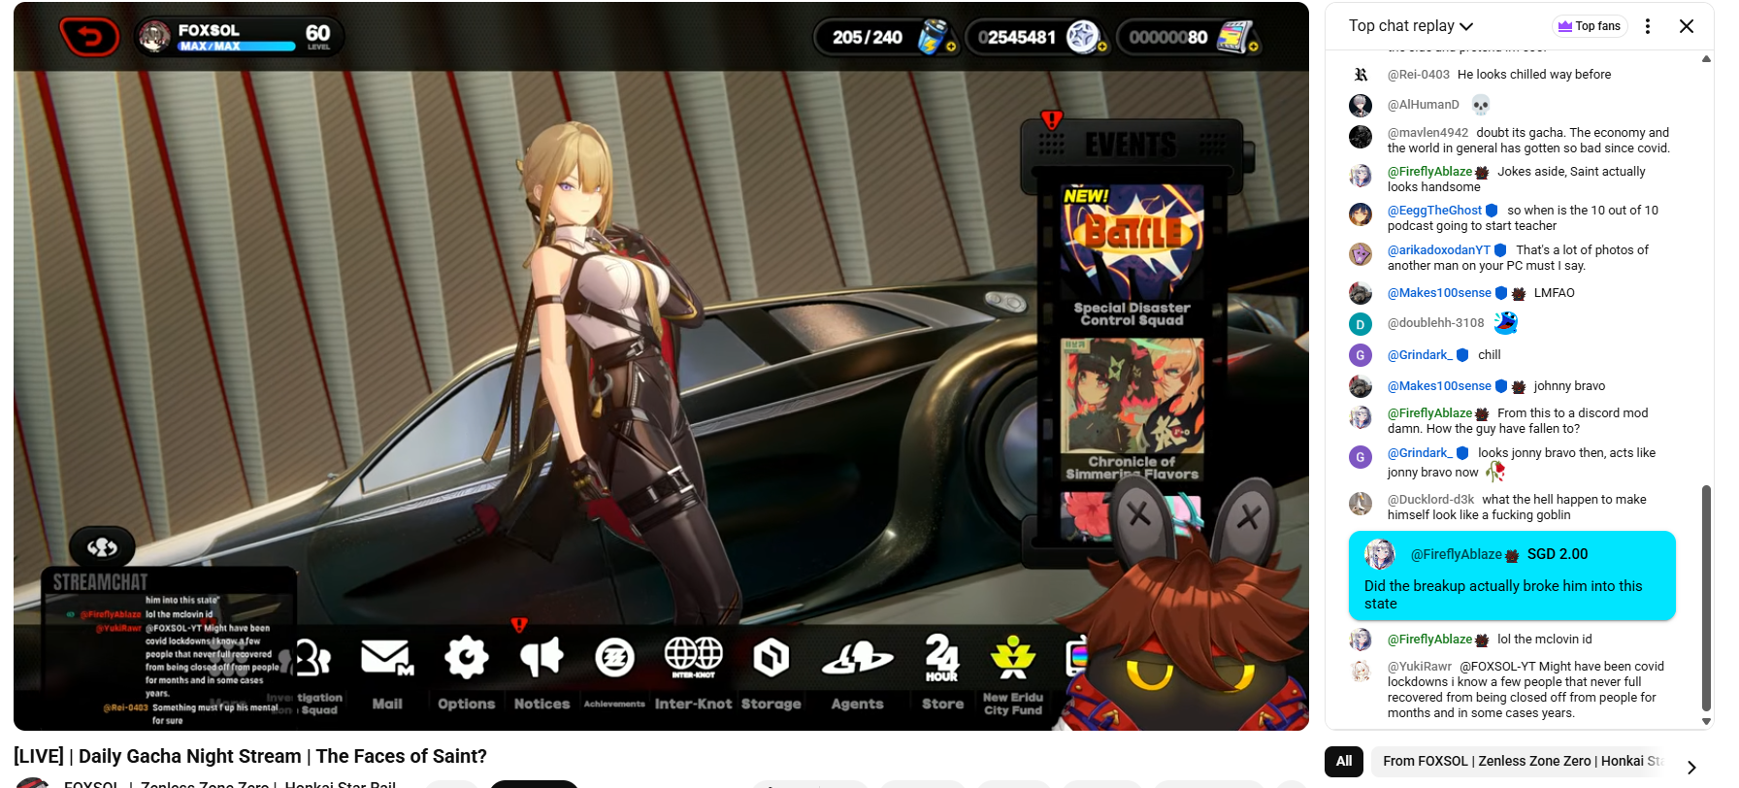The height and width of the screenshot is (788, 1739).
Task: Open @Makes100sense beside the johnny bravo message
Action: [1439, 386]
